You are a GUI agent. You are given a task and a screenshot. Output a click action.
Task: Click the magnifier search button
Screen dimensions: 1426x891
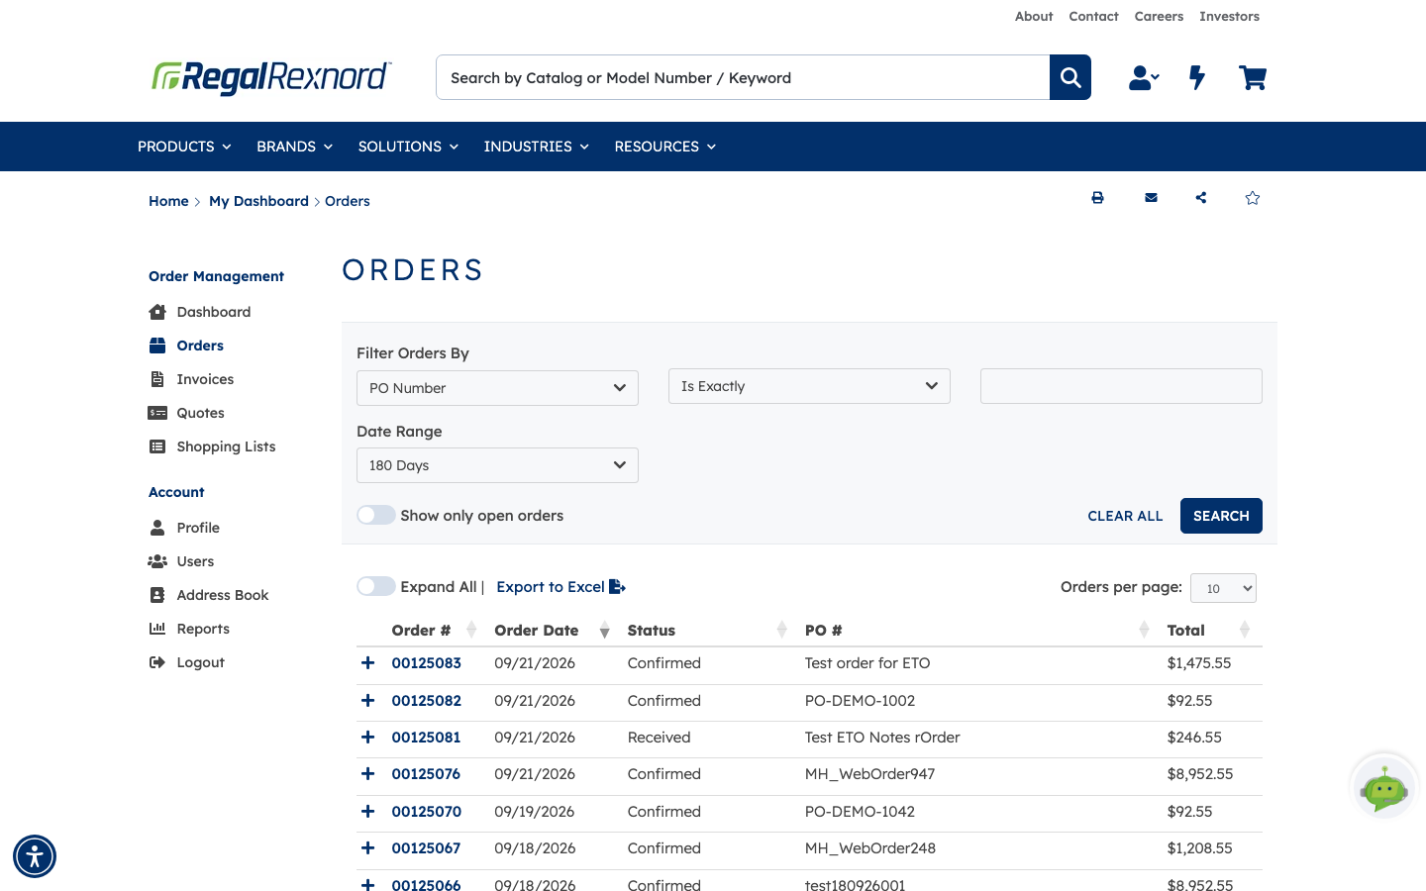click(x=1070, y=77)
